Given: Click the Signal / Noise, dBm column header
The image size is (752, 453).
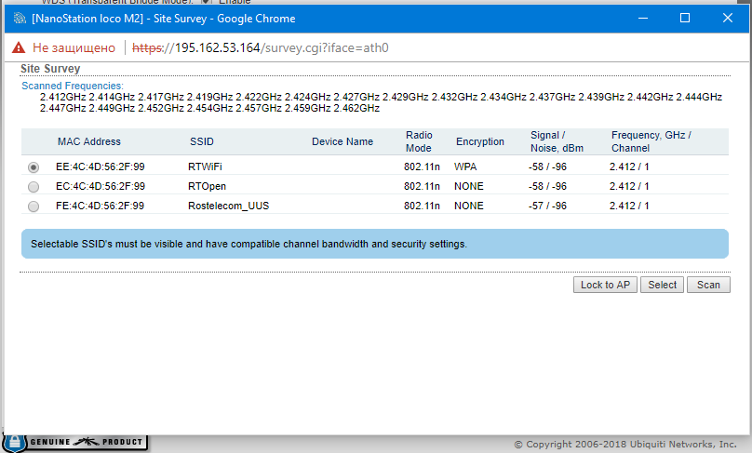Looking at the screenshot, I should tap(557, 141).
